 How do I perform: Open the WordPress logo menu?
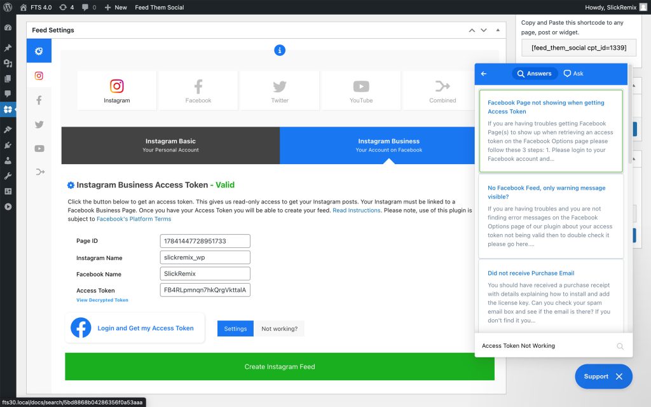pos(8,7)
